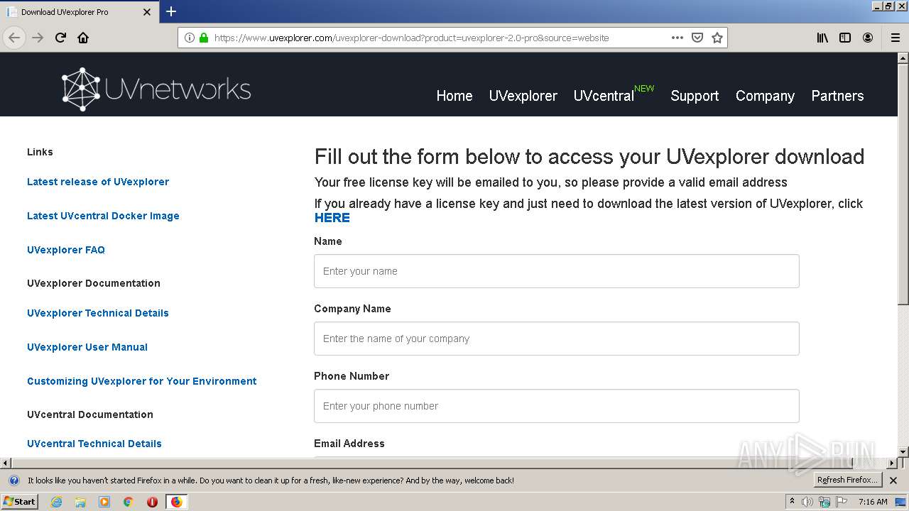Open the red Opera taskbar icon
909x511 pixels.
click(152, 502)
